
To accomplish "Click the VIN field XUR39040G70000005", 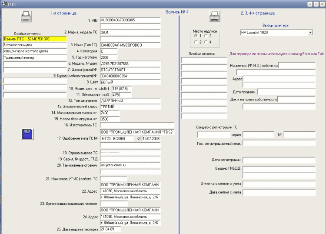I will (x=130, y=20).
